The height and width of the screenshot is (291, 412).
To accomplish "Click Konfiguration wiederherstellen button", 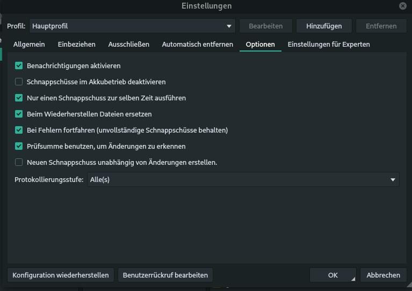I will pyautogui.click(x=61, y=275).
